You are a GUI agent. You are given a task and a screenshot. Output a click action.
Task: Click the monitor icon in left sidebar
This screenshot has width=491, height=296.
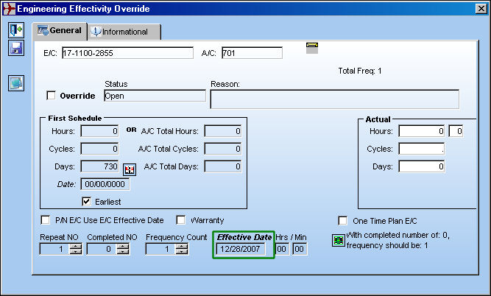tap(16, 83)
